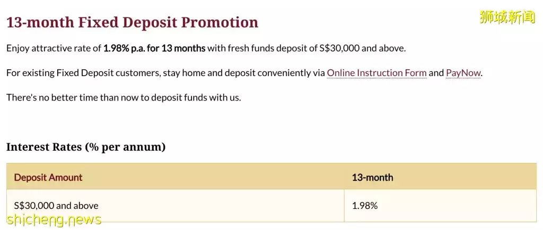The width and height of the screenshot is (543, 230).
Task: Click the 狮城新闻 watermark in the corner
Action: click(507, 17)
